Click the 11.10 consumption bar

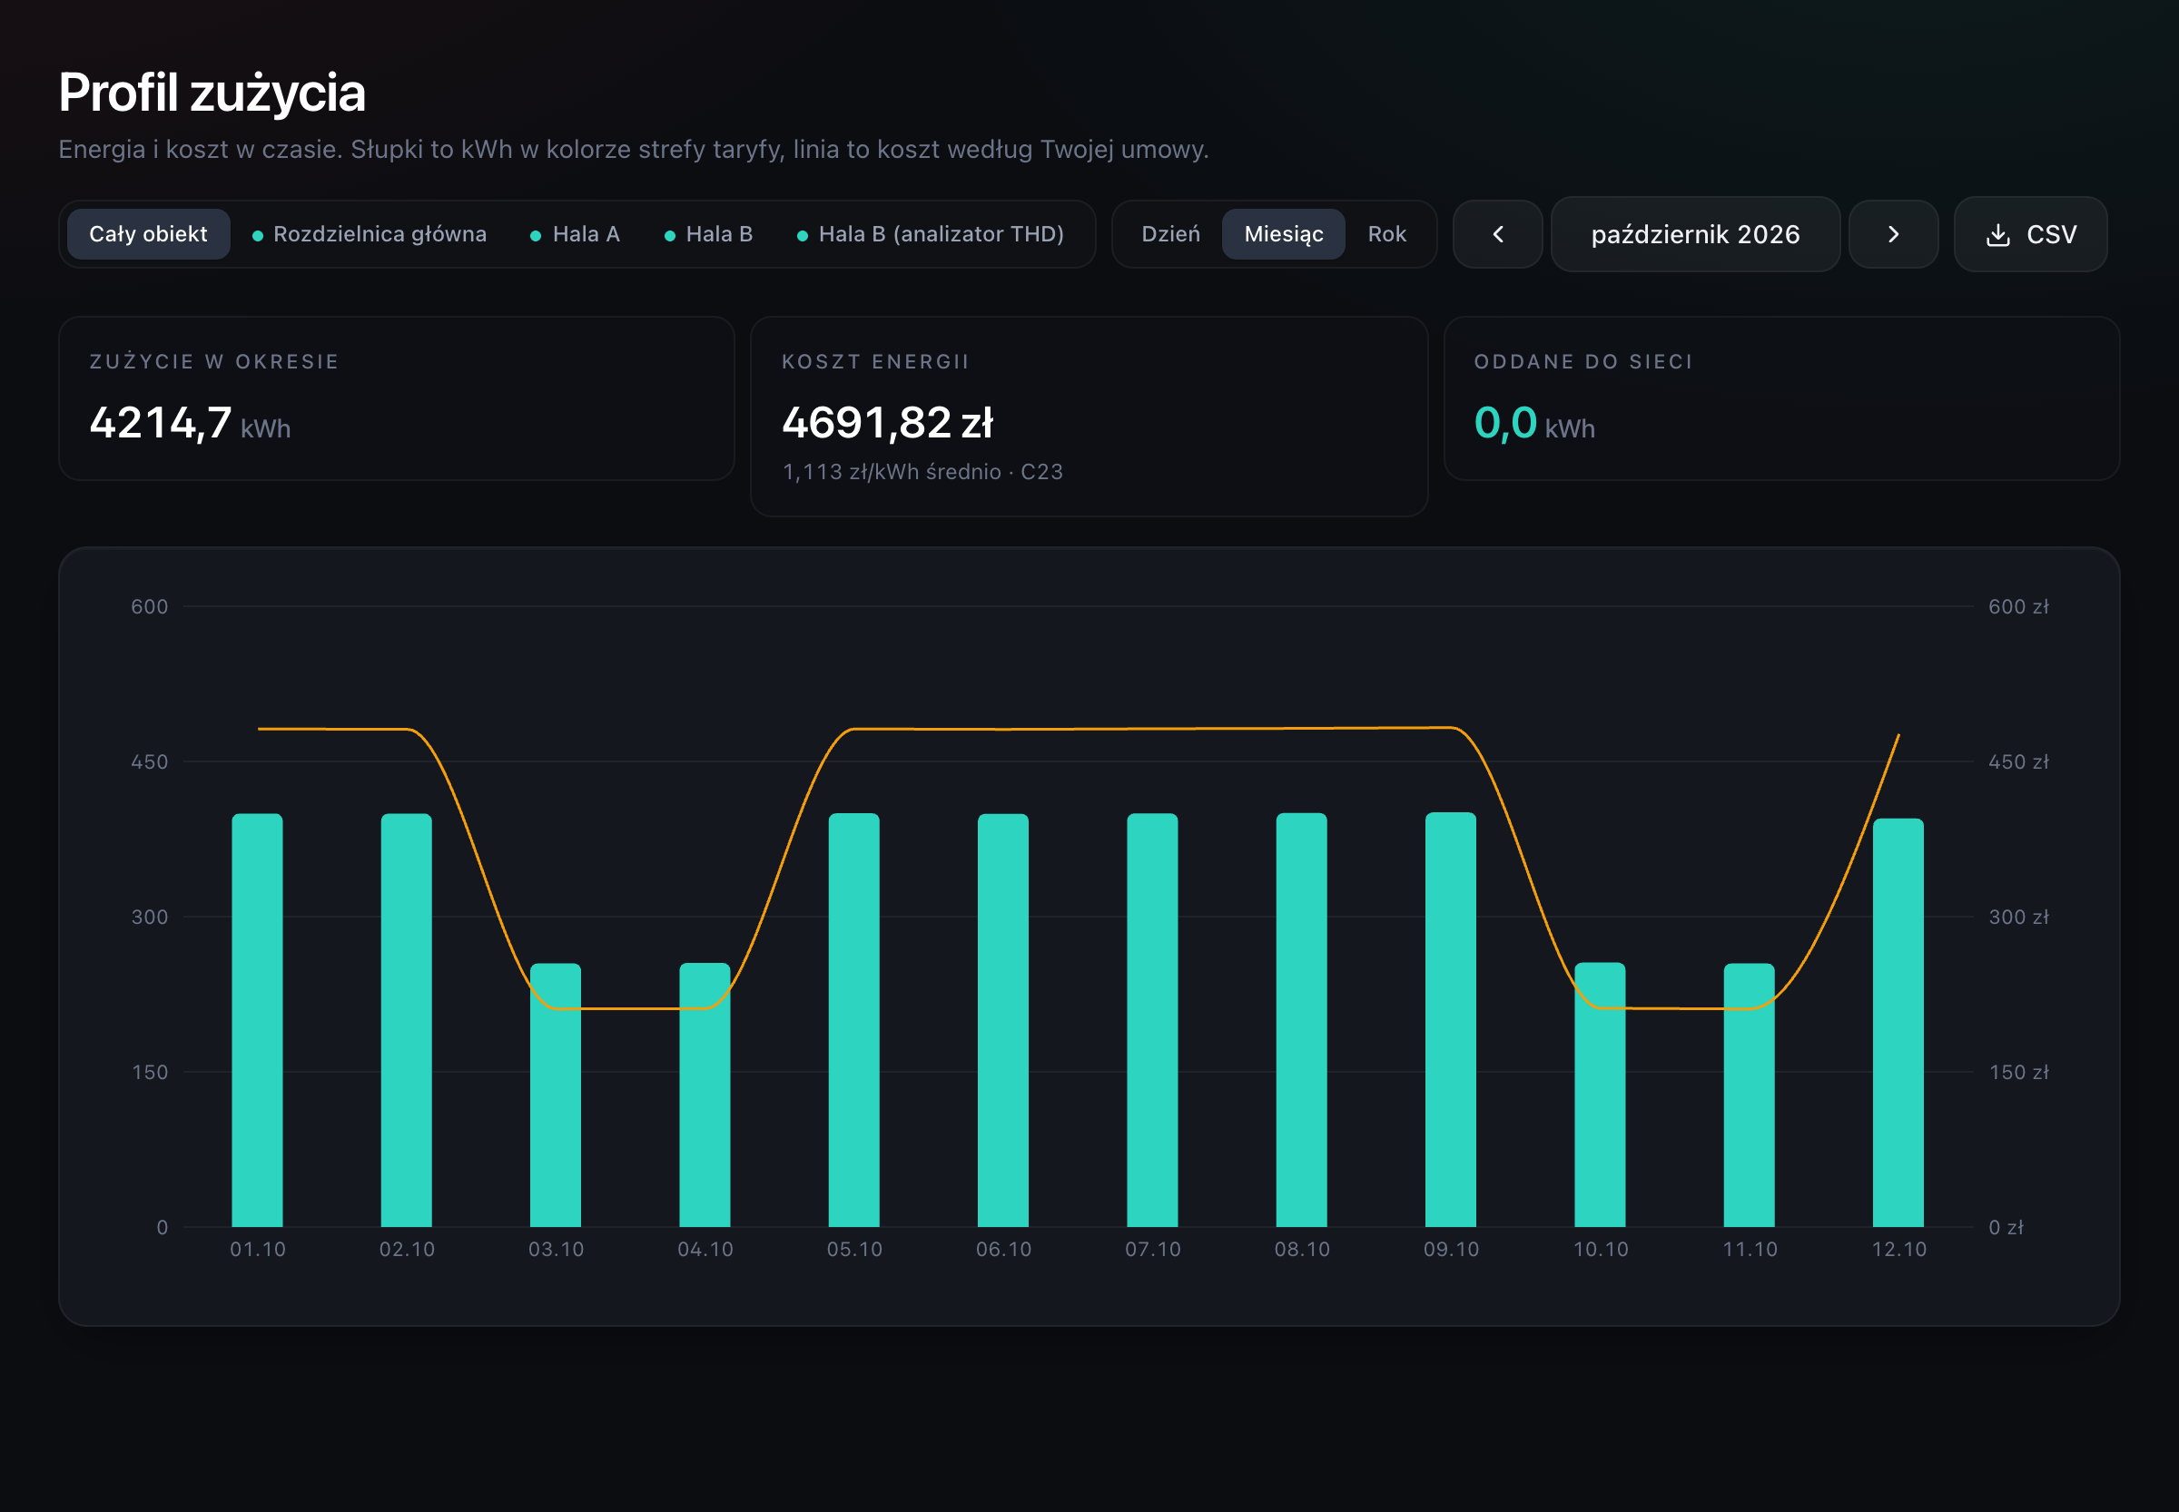(1749, 1095)
